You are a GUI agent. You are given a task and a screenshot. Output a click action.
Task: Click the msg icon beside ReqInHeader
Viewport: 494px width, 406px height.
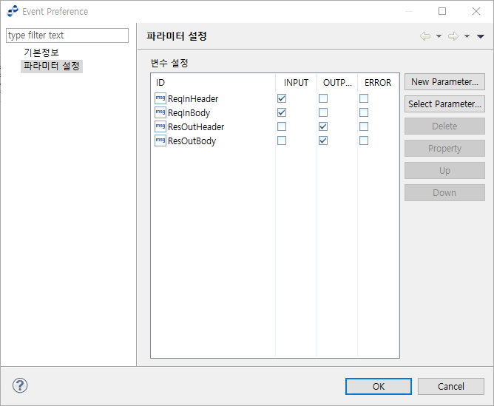click(160, 98)
